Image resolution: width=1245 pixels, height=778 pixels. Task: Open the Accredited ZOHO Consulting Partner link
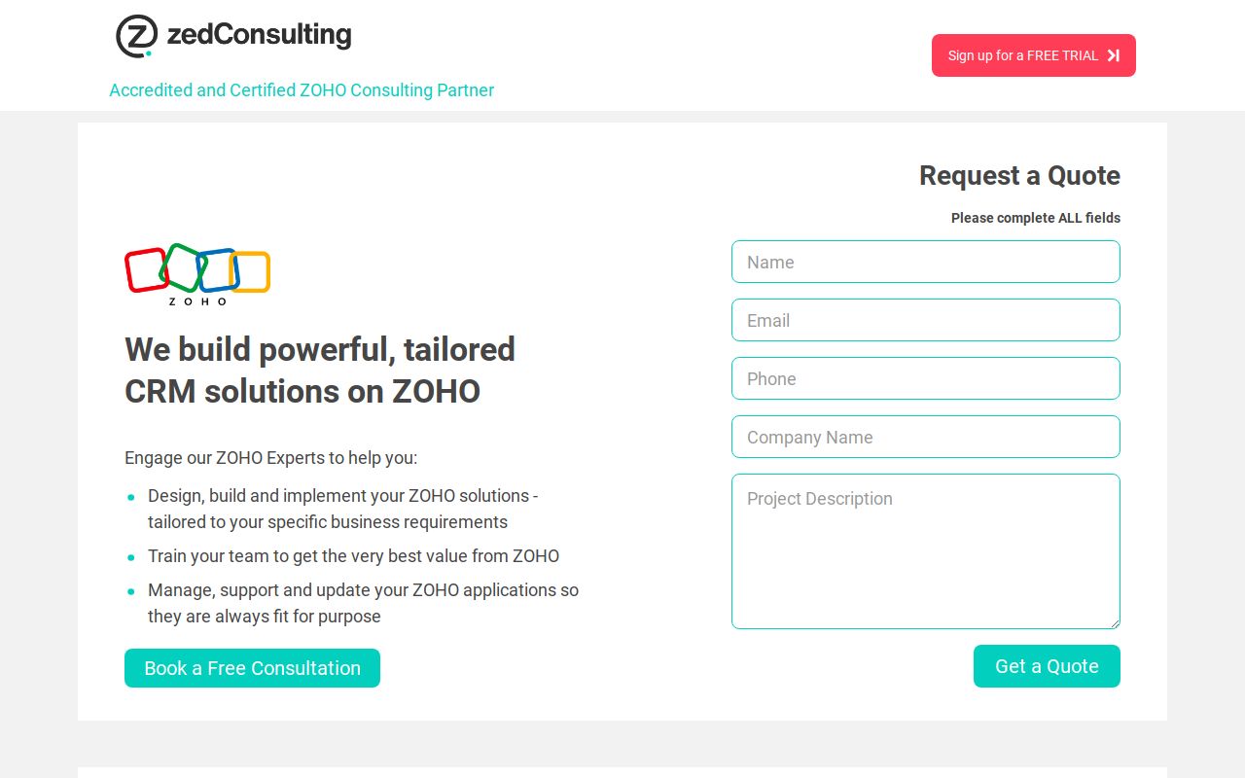[302, 90]
